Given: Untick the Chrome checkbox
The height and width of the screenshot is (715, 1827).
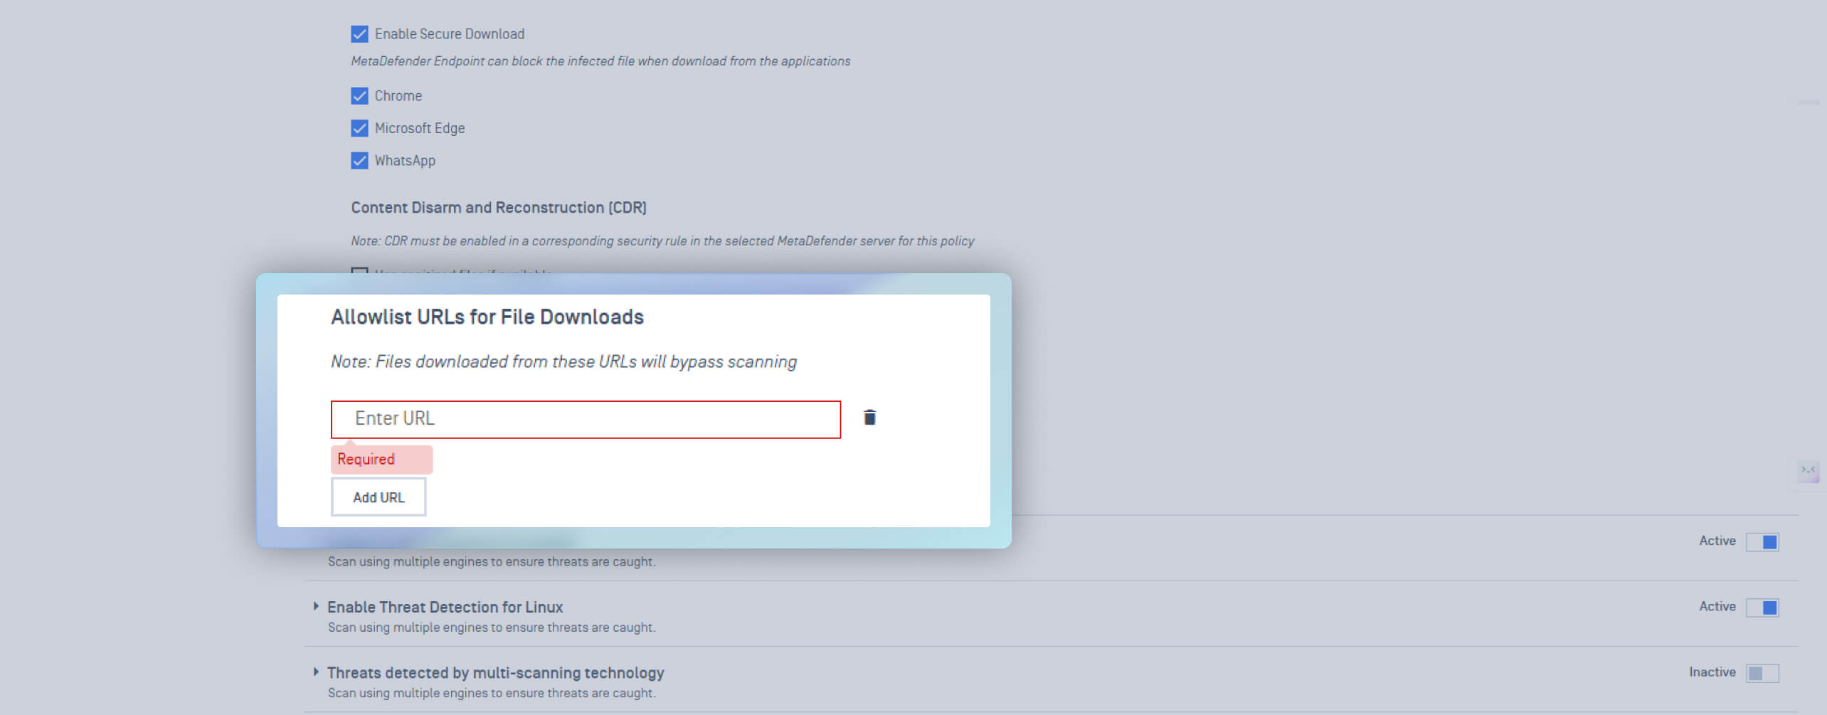Looking at the screenshot, I should click(x=359, y=96).
